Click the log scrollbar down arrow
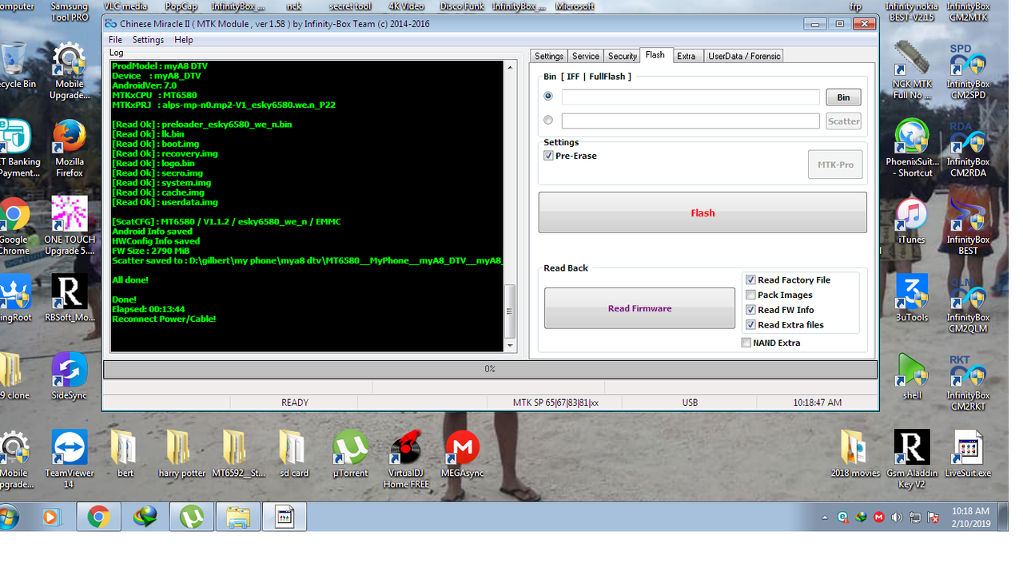The width and height of the screenshot is (1023, 575). point(511,345)
